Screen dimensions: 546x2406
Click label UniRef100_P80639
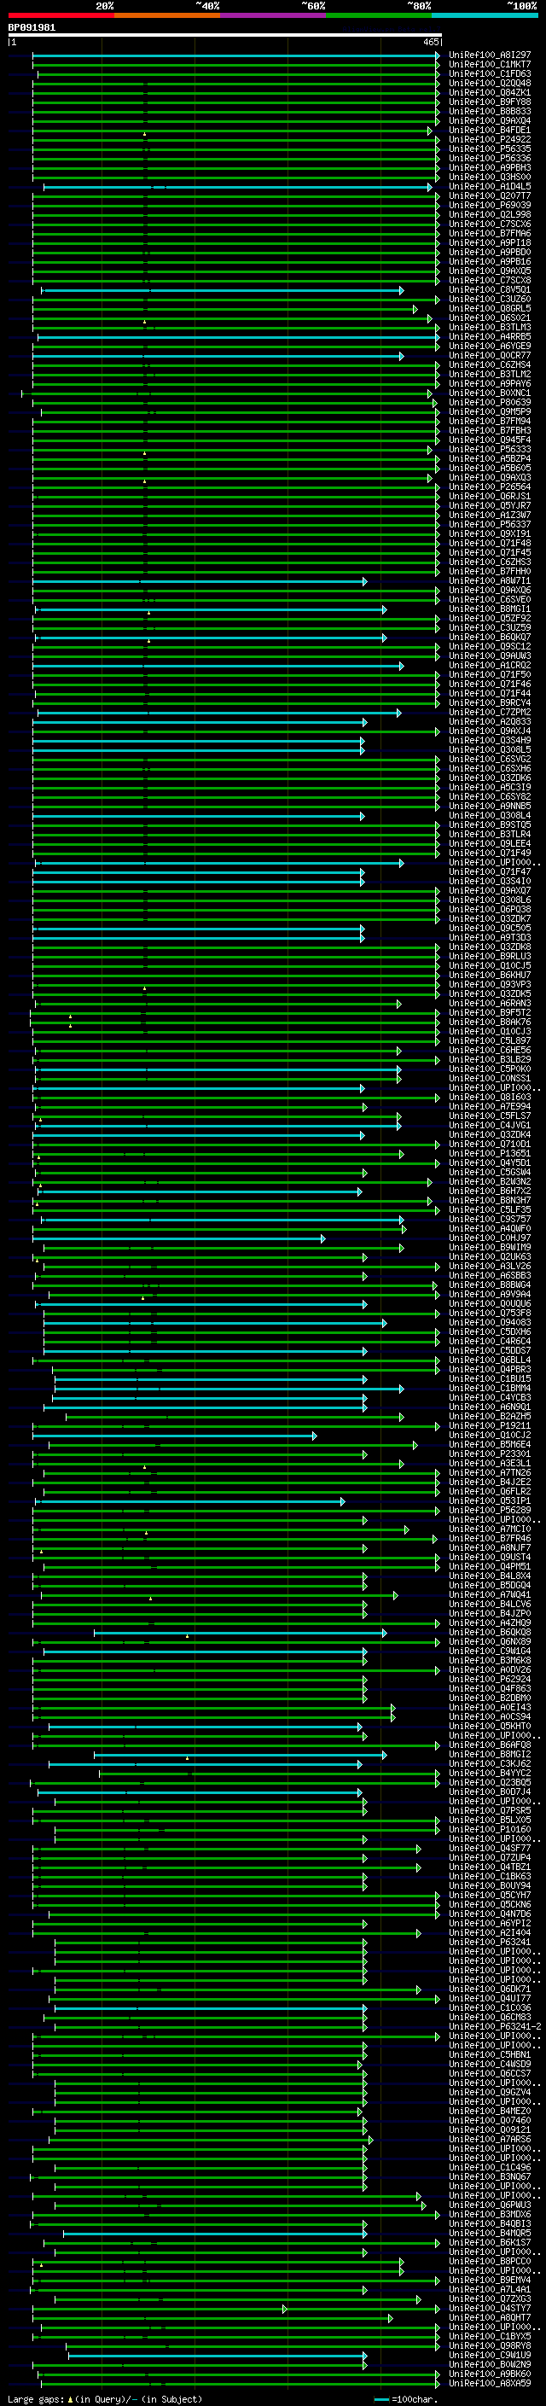(489, 404)
